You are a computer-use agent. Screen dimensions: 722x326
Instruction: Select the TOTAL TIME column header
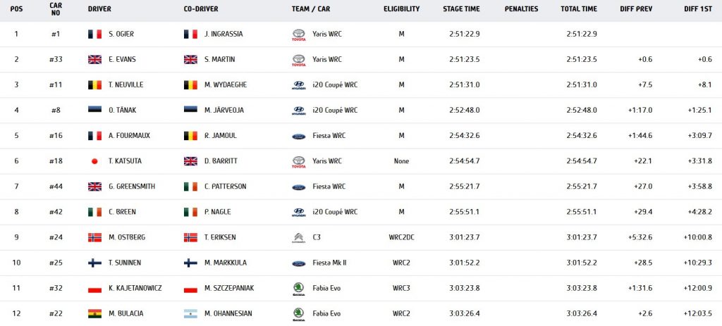pos(579,9)
